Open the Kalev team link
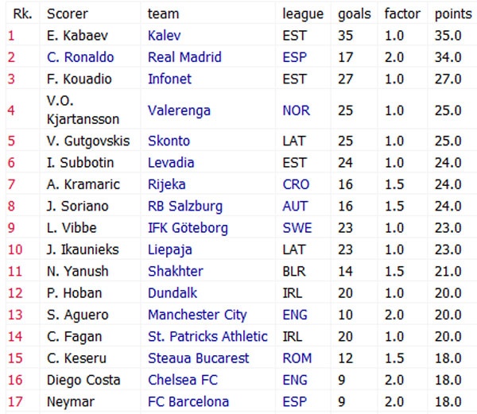 point(165,36)
